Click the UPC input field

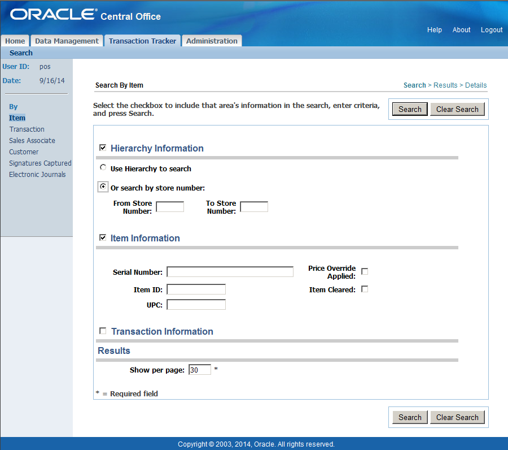click(196, 305)
